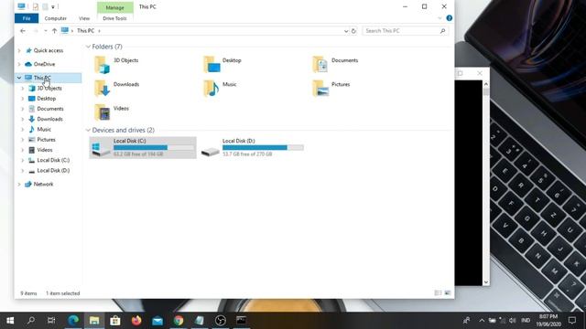
Task: Collapse This PC in the navigation pane
Action: coord(19,78)
